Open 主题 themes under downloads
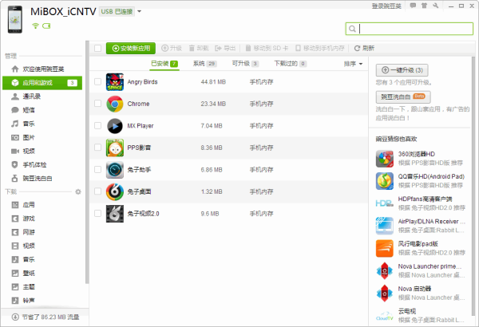The image size is (479, 327). tap(42, 286)
